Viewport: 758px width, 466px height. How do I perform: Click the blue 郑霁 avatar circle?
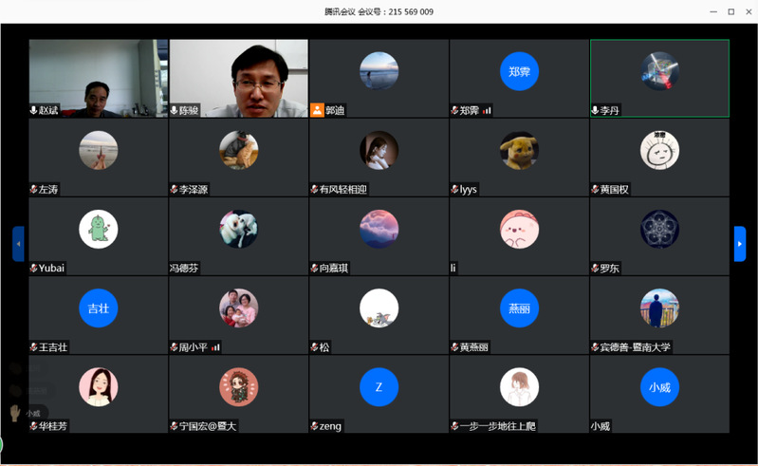519,71
